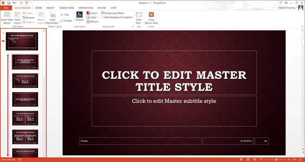
Task: Uncheck the Footers checkbox
Action: 61,21
